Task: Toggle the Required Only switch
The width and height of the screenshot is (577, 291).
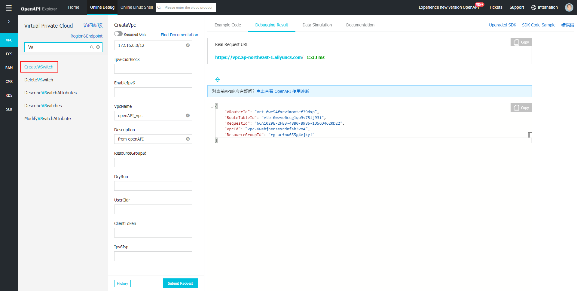Action: 118,34
